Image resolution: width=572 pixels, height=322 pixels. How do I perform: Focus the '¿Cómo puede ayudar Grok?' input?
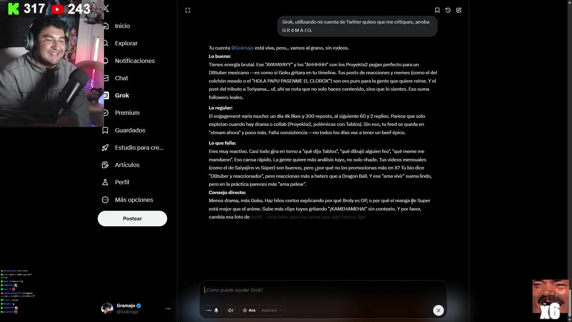pyautogui.click(x=323, y=290)
